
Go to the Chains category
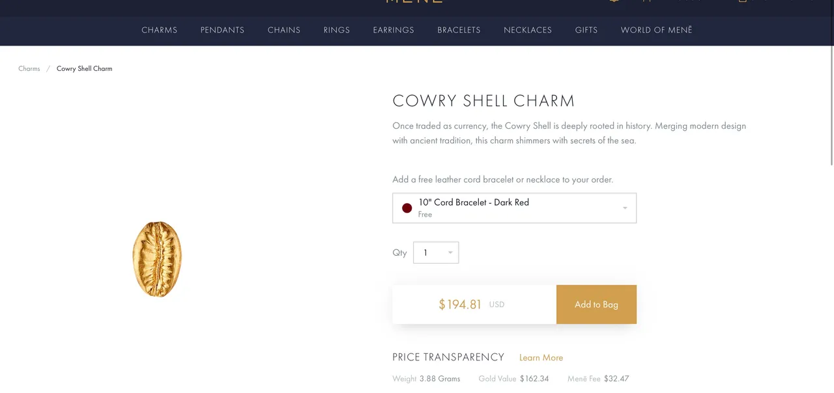click(x=284, y=30)
